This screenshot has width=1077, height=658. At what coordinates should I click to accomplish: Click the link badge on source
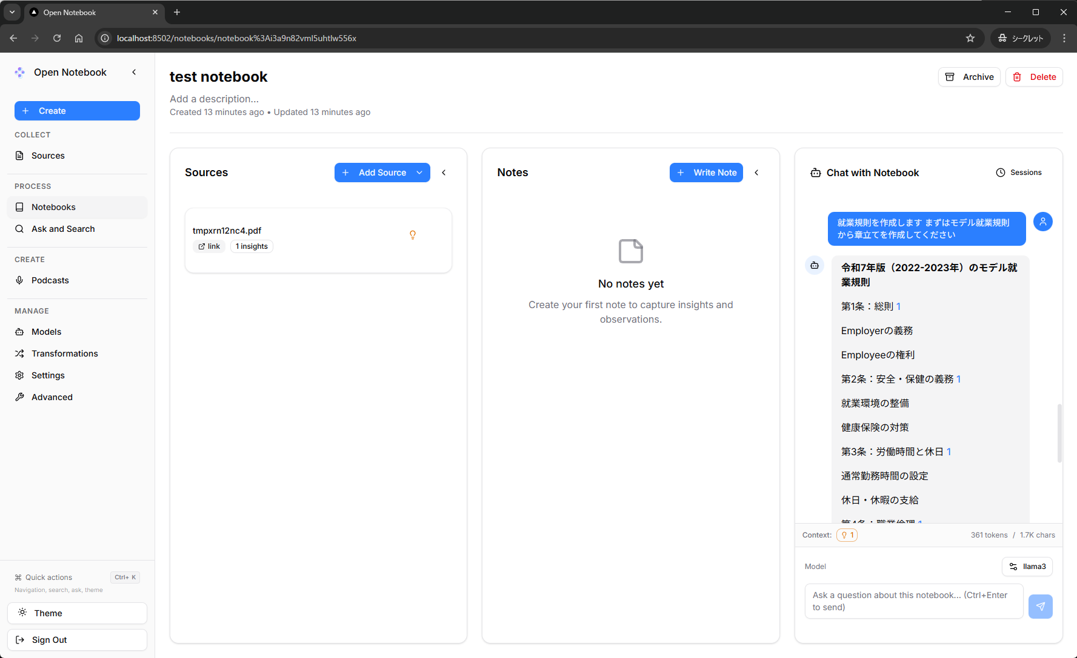point(209,246)
